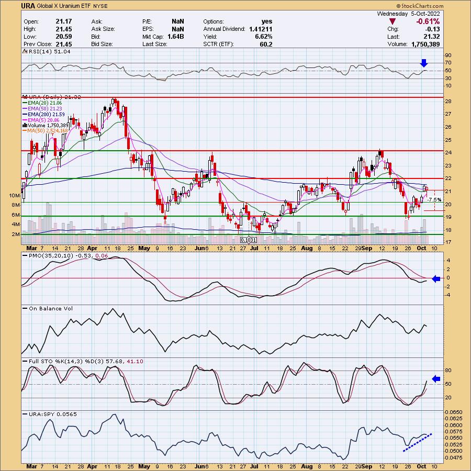The width and height of the screenshot is (471, 471).
Task: Click the Prev Close value 21.45
Action: pyautogui.click(x=64, y=44)
